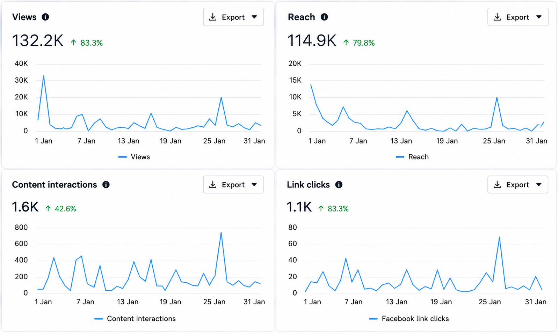
Task: Toggle the Reach legend series
Action: (x=412, y=157)
